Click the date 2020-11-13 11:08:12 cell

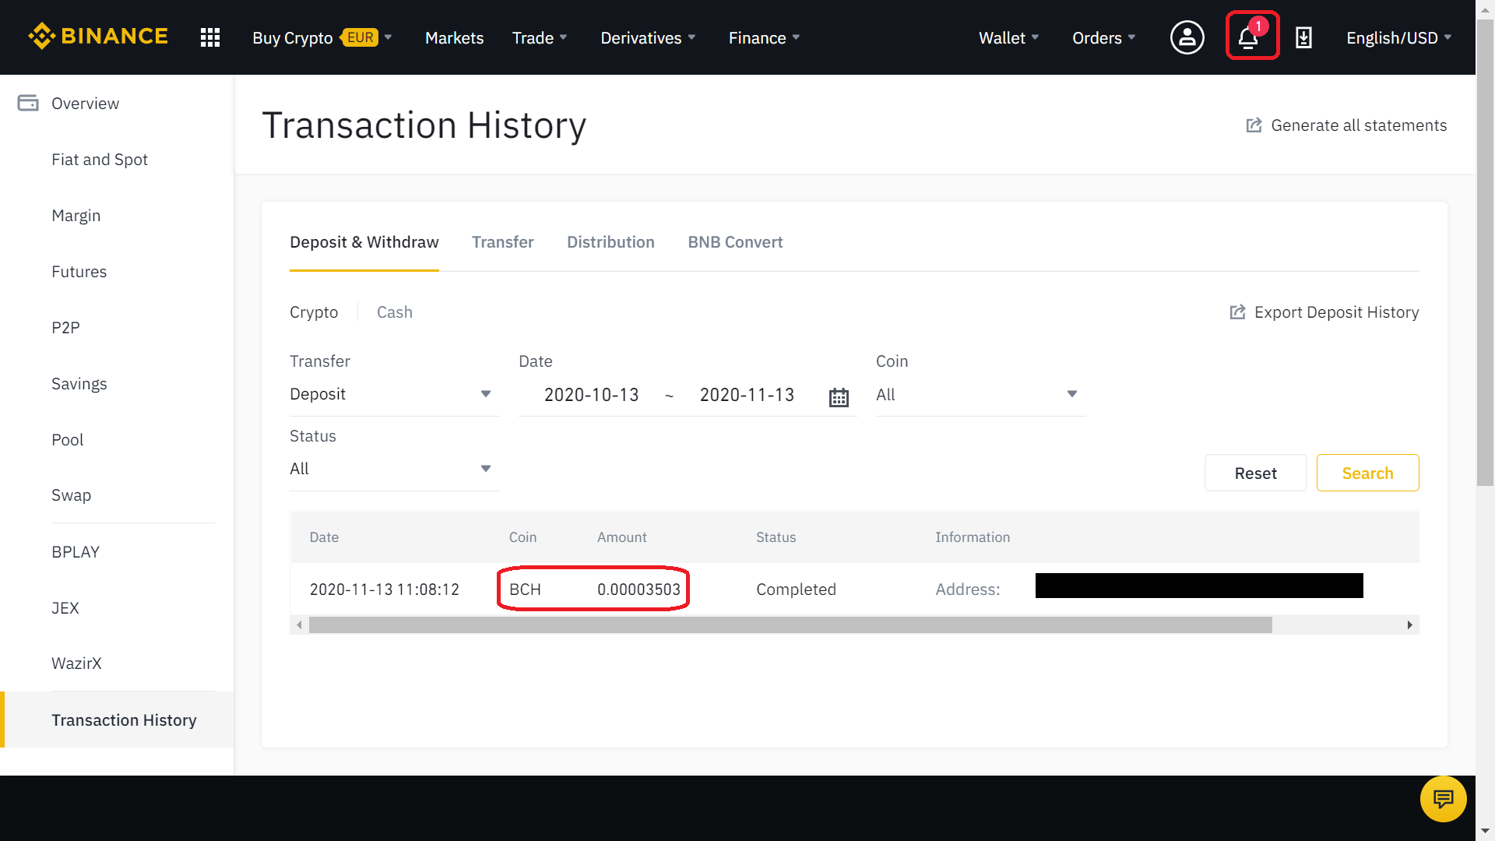(385, 589)
